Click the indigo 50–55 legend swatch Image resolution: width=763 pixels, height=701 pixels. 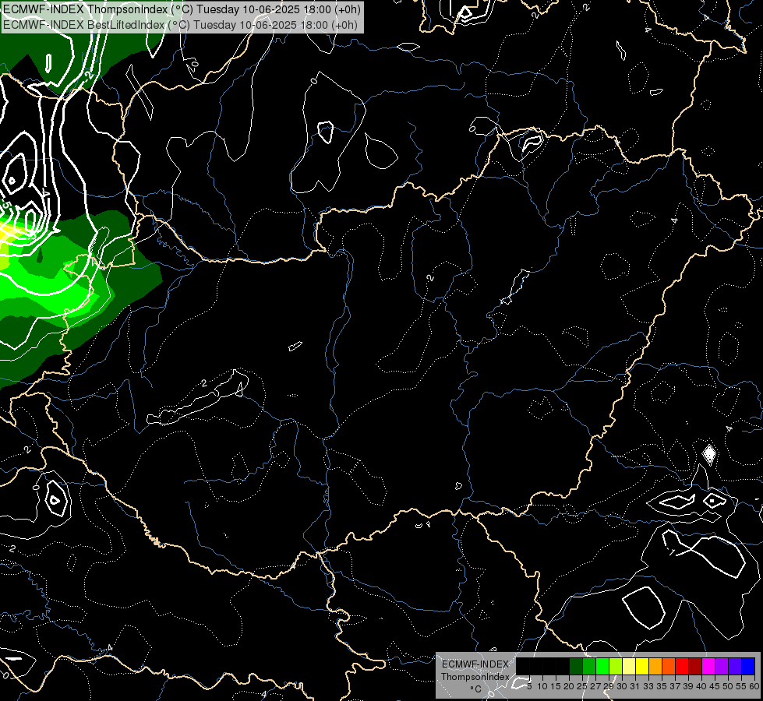(x=735, y=666)
